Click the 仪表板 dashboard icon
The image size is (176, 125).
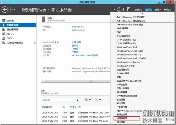point(4,21)
